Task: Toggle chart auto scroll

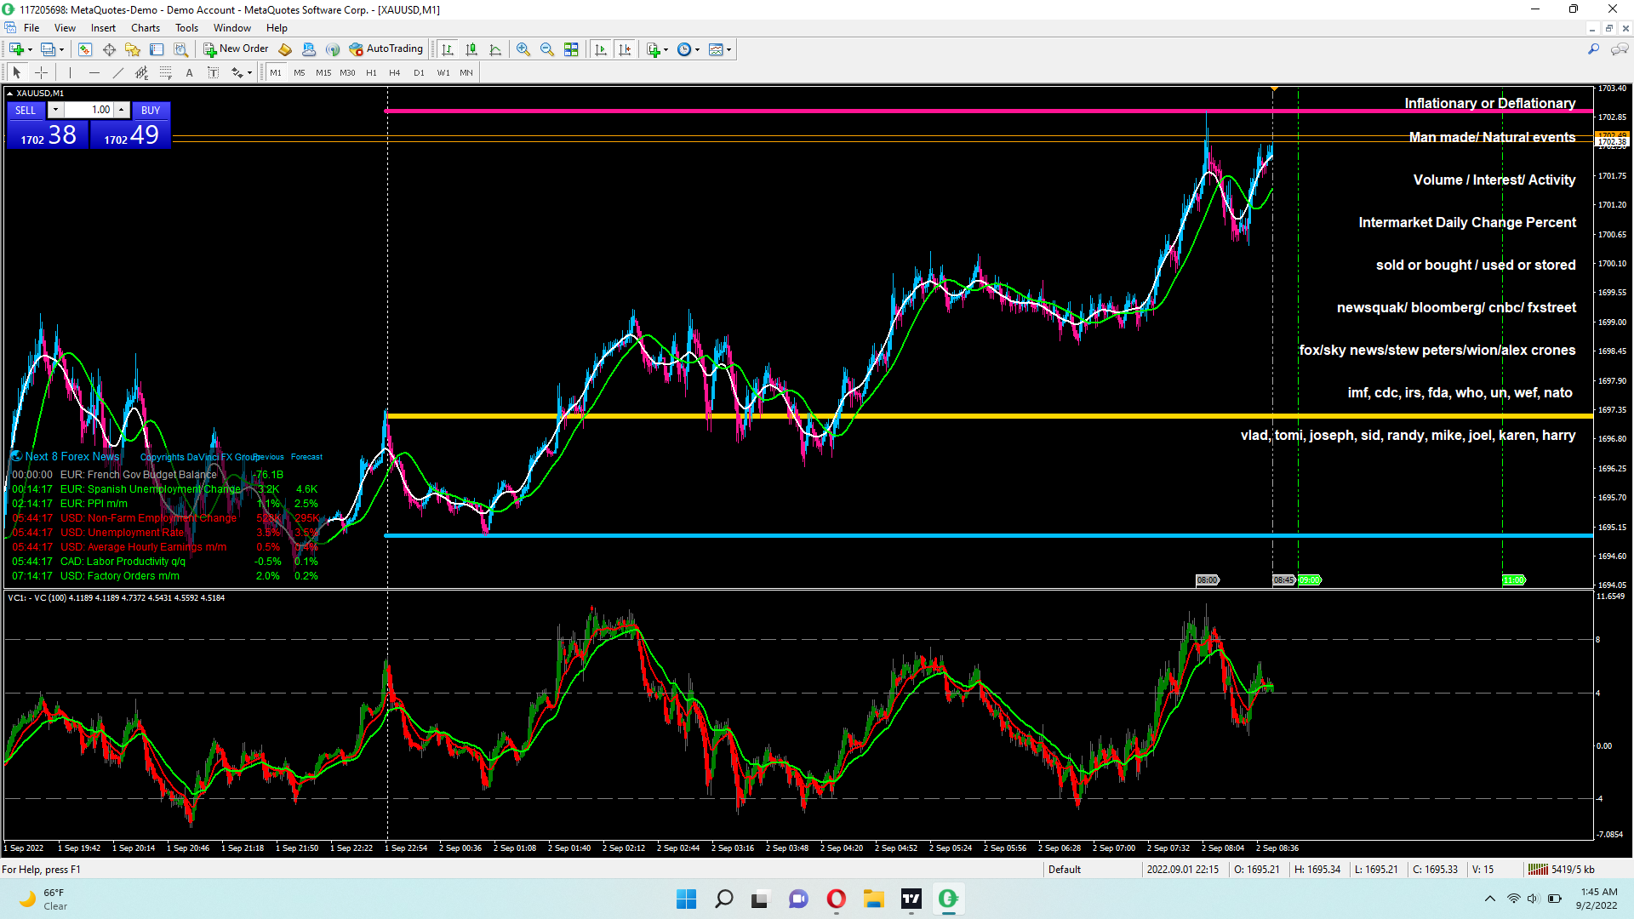Action: coord(601,49)
